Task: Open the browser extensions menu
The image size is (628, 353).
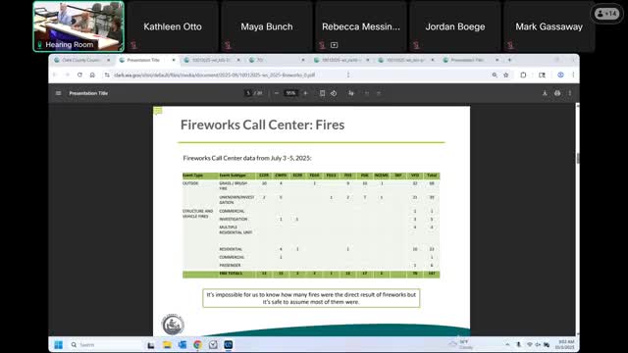Action: point(523,75)
